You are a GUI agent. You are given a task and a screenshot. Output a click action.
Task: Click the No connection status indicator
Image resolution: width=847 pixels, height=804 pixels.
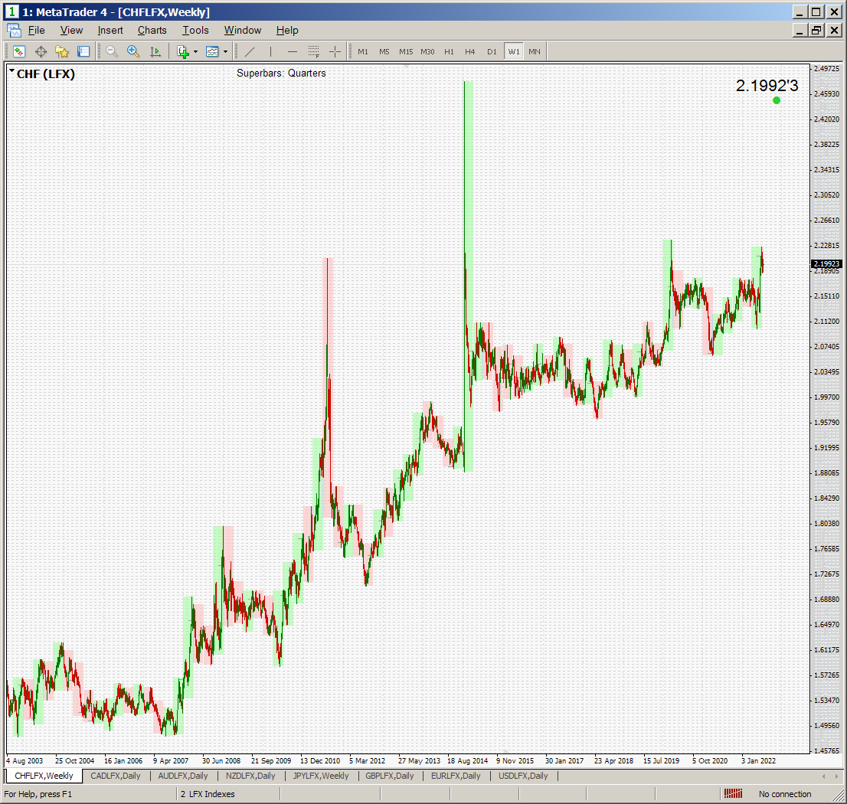coord(784,794)
